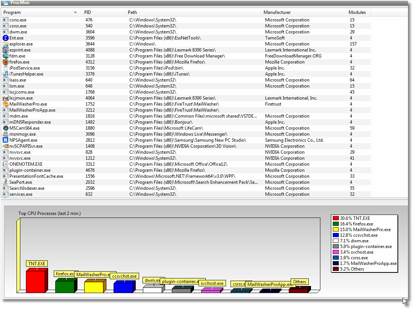Click the EssNetTools path cell
The height and width of the screenshot is (310, 414).
pos(165,38)
